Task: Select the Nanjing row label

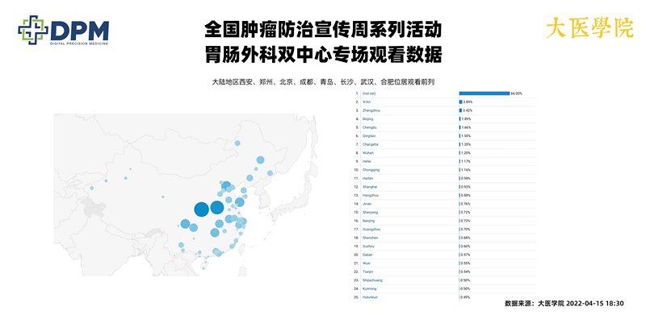Action: tap(368, 221)
